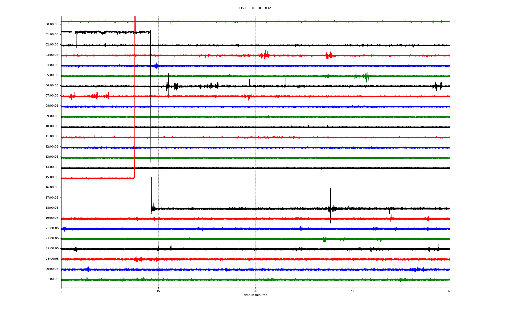Select the 18:00:05 axis label

coord(52,208)
